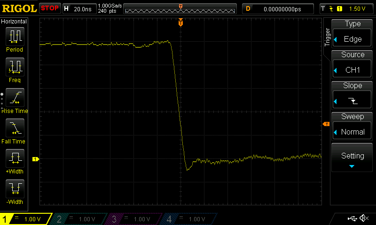Click the USB connection status icon
376x225 pixels.
[x=352, y=218]
